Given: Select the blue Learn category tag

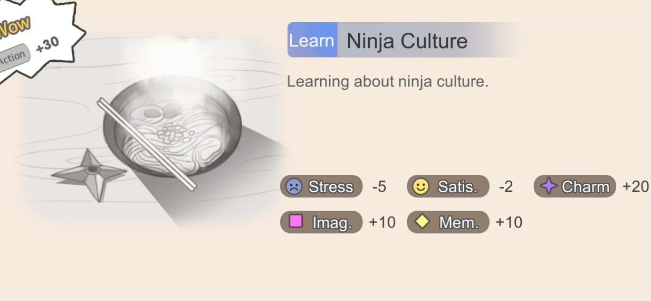Looking at the screenshot, I should coord(312,40).
